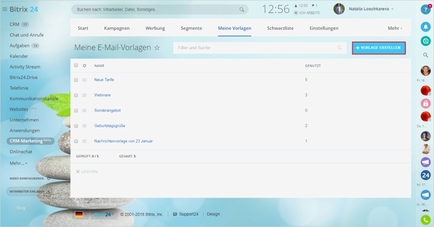Switch to the Schwarzliste tab

click(281, 28)
